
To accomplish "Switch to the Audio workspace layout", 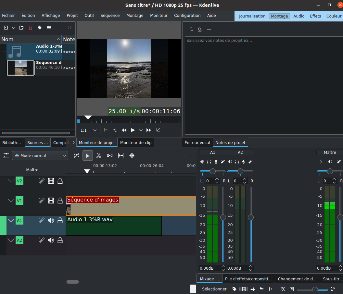I will click(x=299, y=16).
